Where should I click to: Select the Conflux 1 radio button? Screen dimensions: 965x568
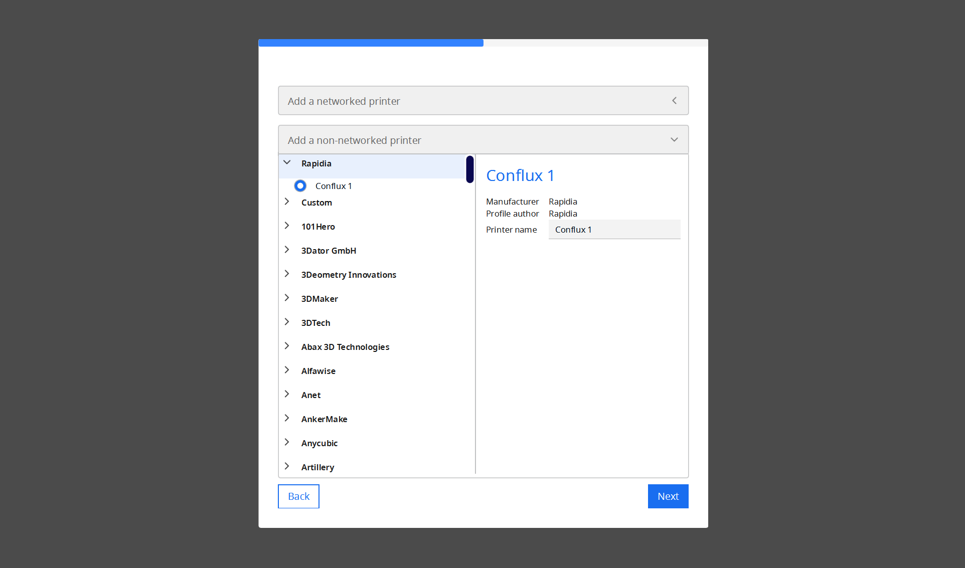[x=301, y=185]
